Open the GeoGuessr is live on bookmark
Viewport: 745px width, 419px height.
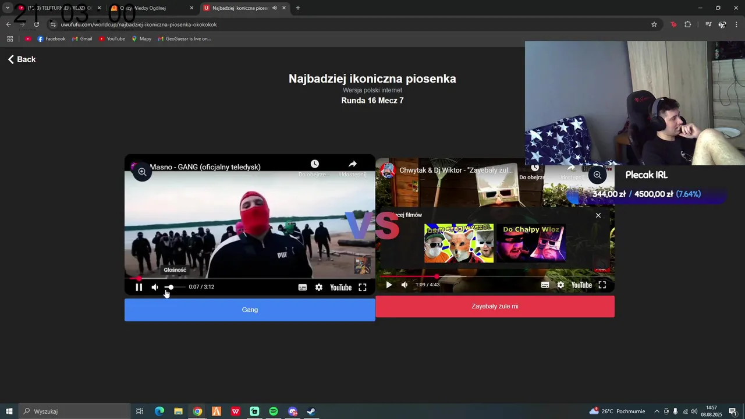185,39
